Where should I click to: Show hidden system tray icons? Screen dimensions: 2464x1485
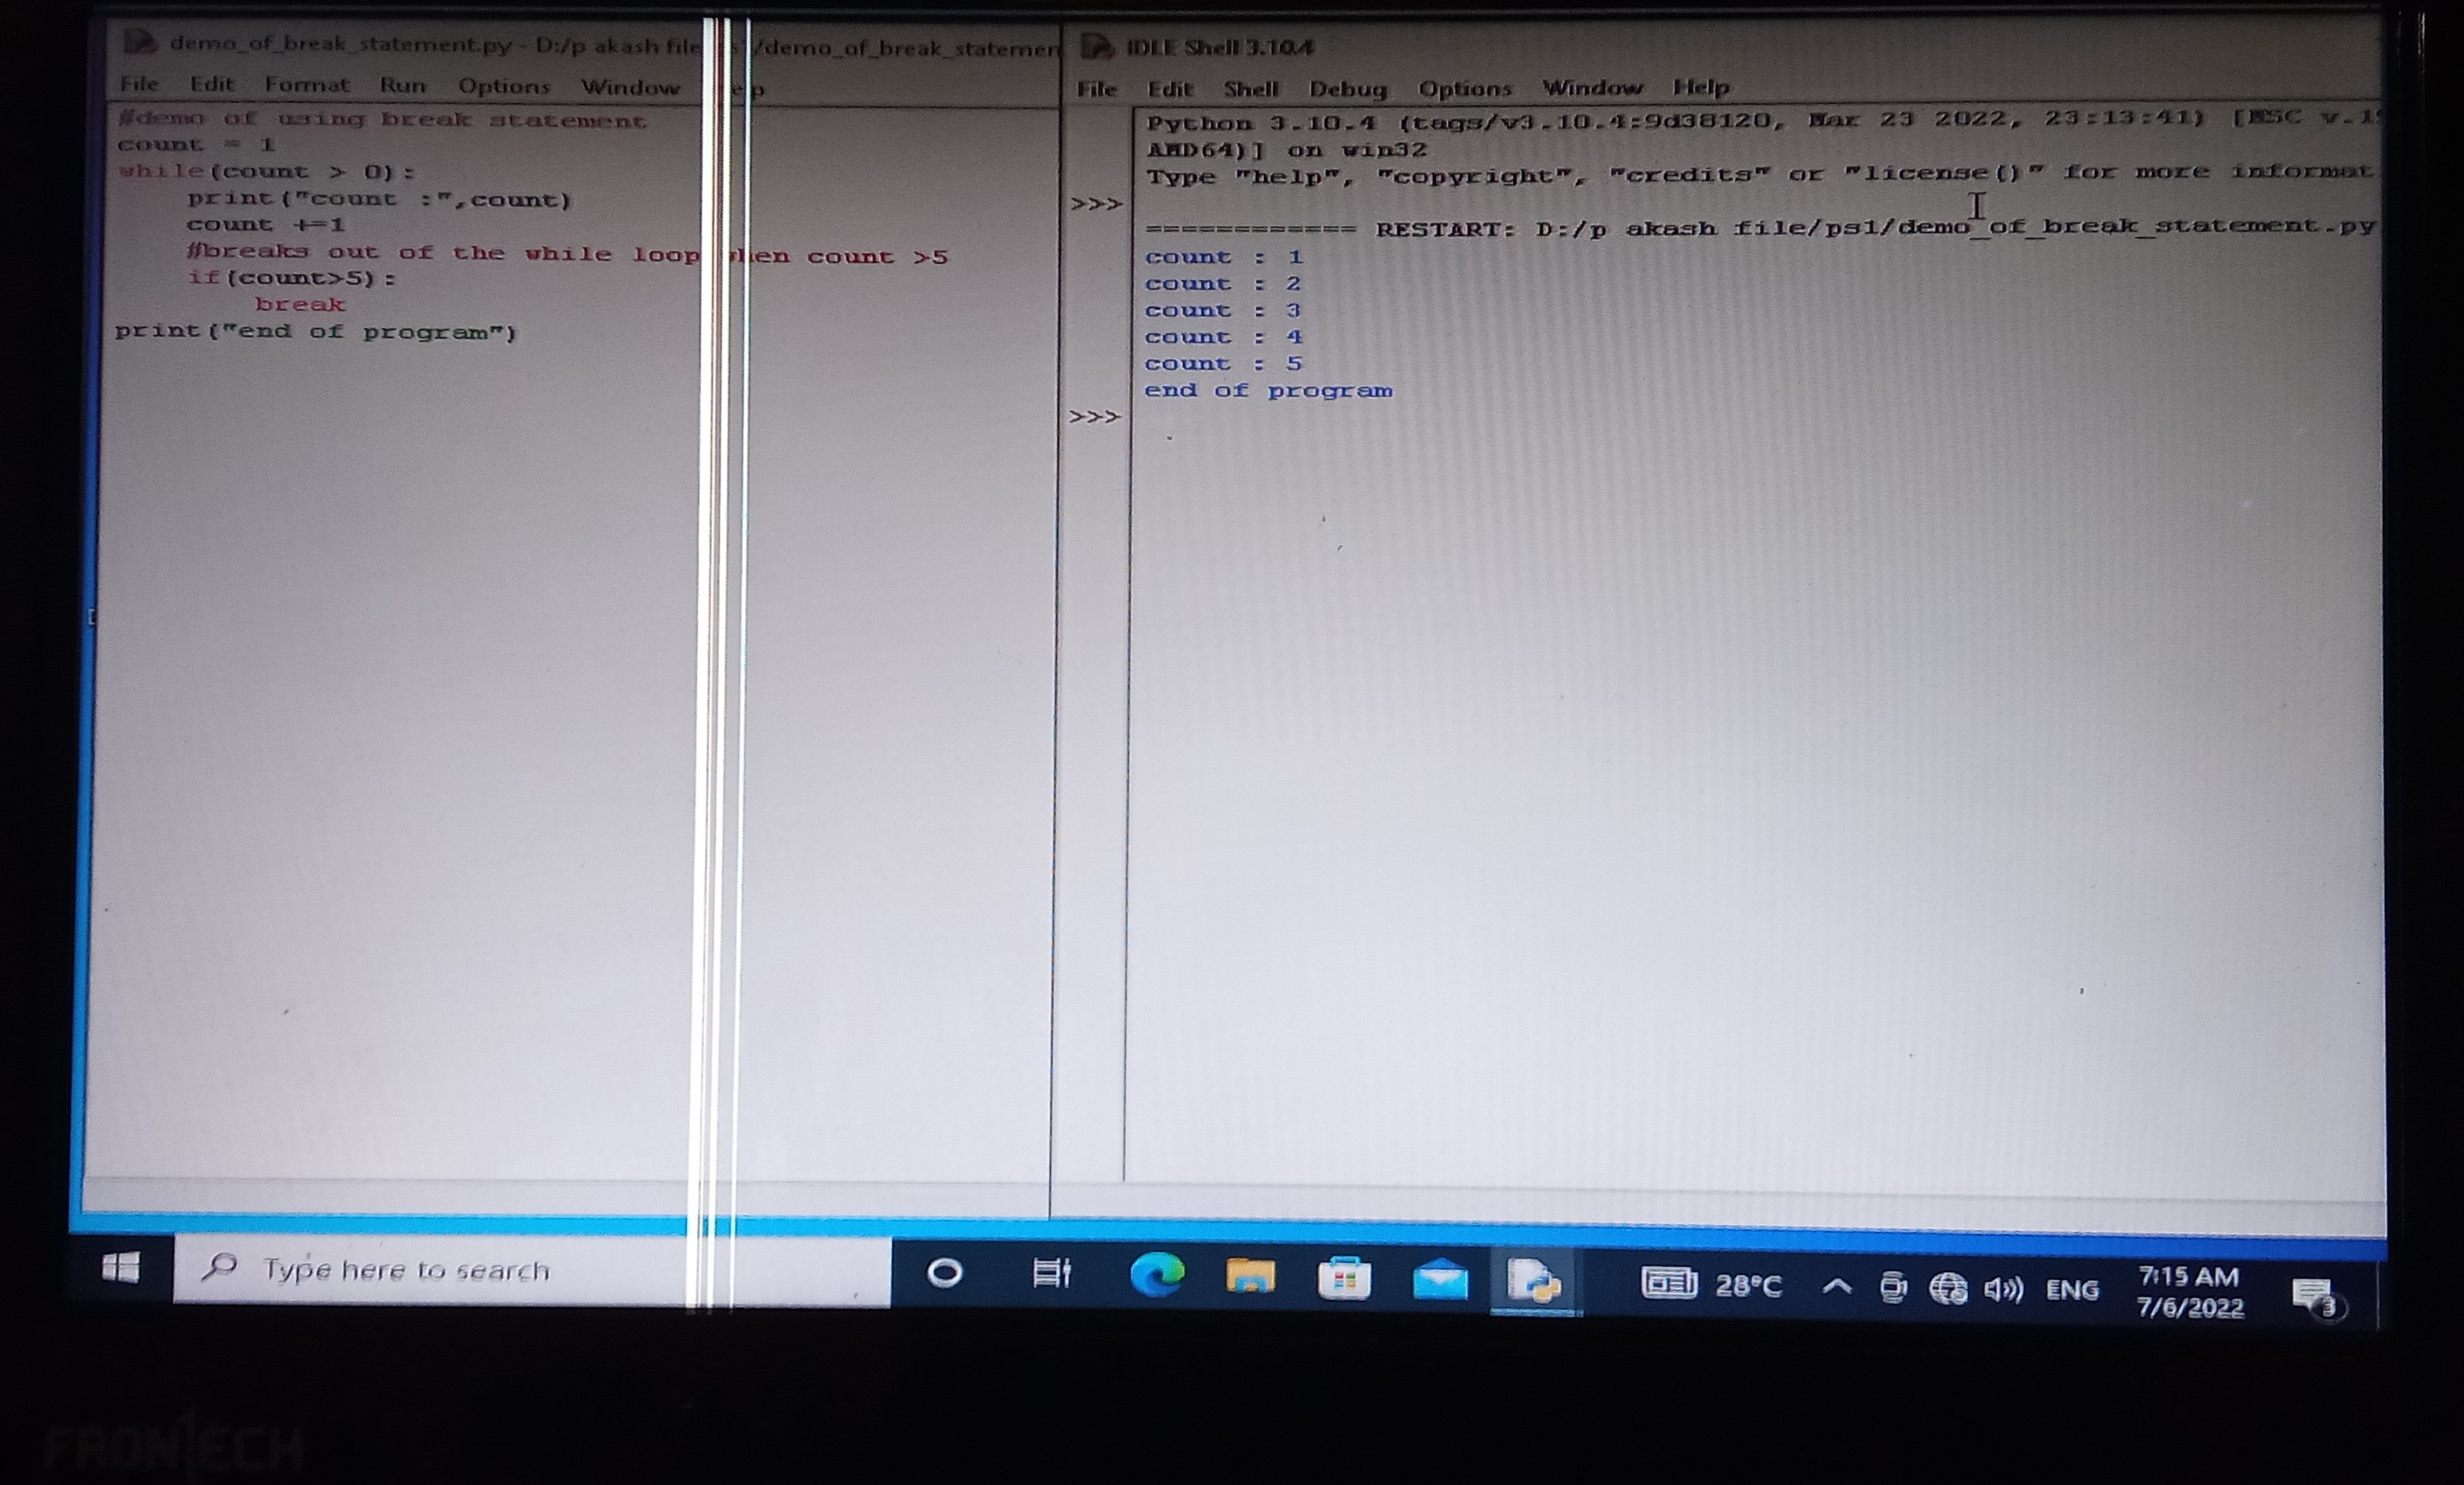pyautogui.click(x=1836, y=1286)
